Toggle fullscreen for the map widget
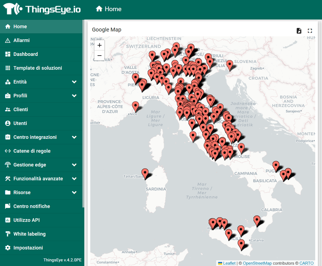This screenshot has width=322, height=266. click(310, 31)
